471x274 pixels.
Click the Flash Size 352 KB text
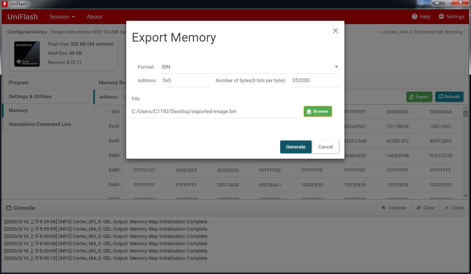[81, 44]
